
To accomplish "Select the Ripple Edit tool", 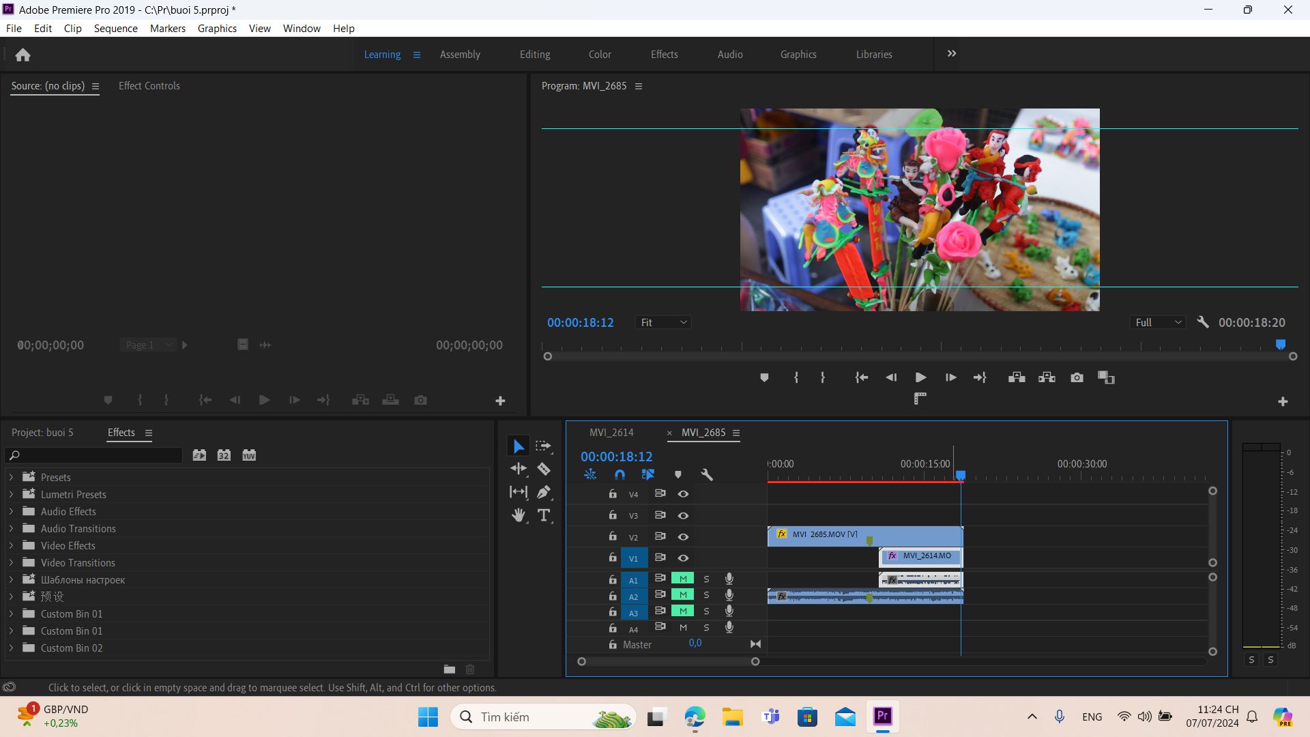I will (519, 469).
